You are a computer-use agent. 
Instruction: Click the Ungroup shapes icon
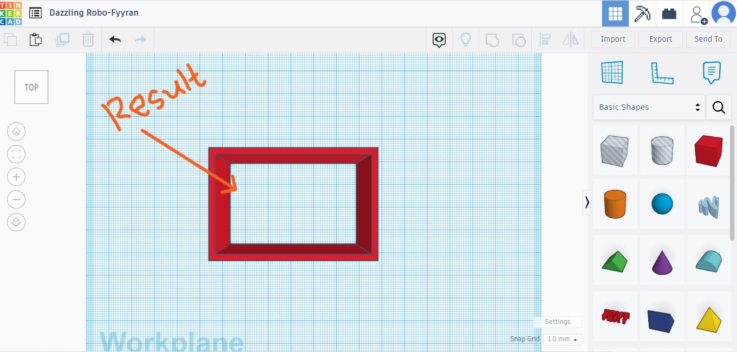519,39
